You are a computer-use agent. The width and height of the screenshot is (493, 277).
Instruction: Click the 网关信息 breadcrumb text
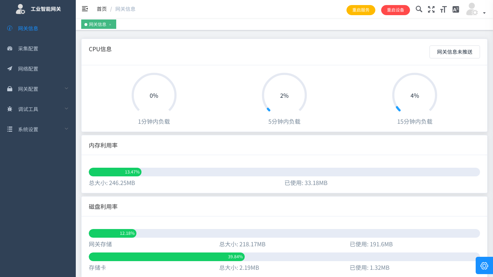(126, 9)
